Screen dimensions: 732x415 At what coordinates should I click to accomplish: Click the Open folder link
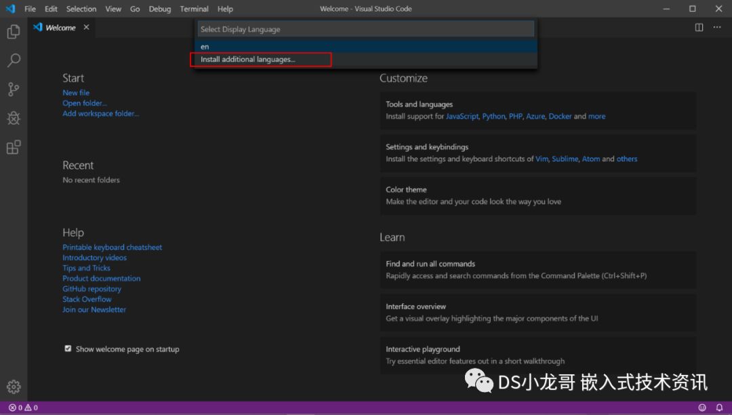(85, 102)
